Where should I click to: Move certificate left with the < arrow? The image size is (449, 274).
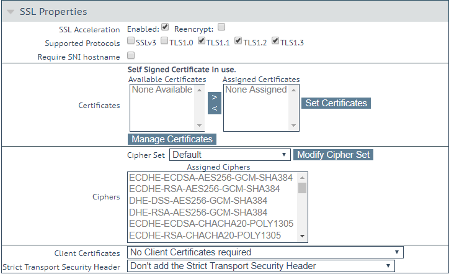[x=215, y=109]
